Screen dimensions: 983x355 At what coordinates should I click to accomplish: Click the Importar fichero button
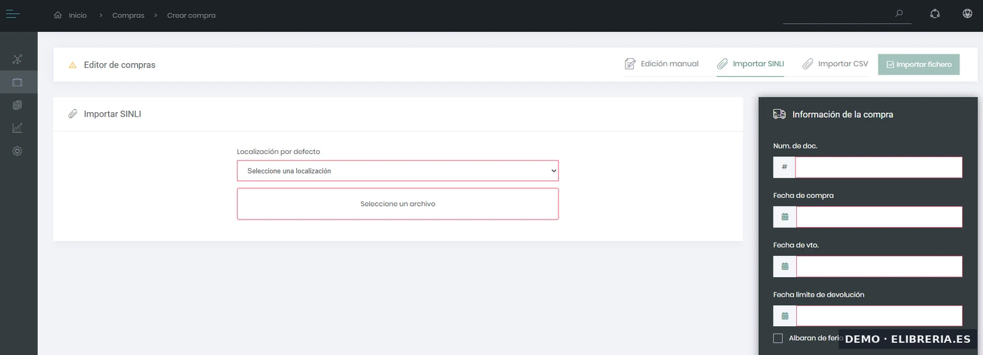point(918,64)
